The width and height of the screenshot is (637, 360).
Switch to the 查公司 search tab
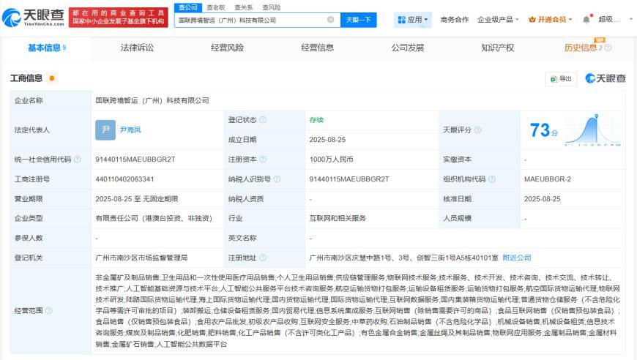point(188,7)
